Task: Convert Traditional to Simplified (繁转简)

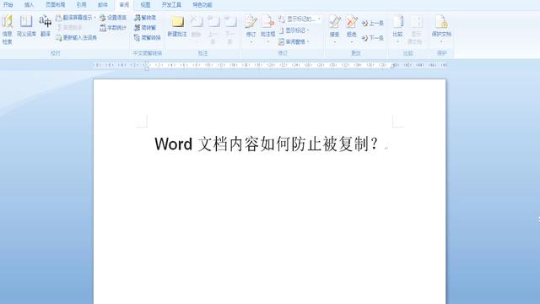Action: point(145,18)
